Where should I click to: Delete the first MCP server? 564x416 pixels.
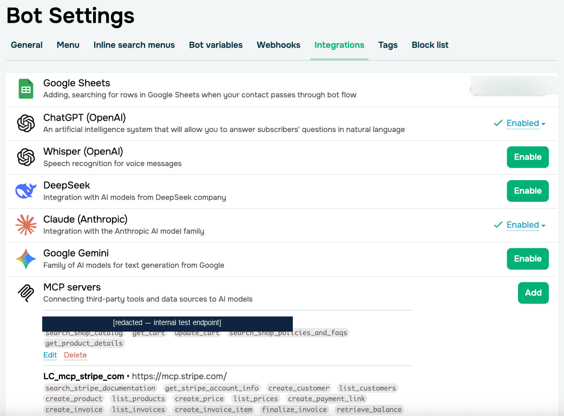tap(75, 355)
